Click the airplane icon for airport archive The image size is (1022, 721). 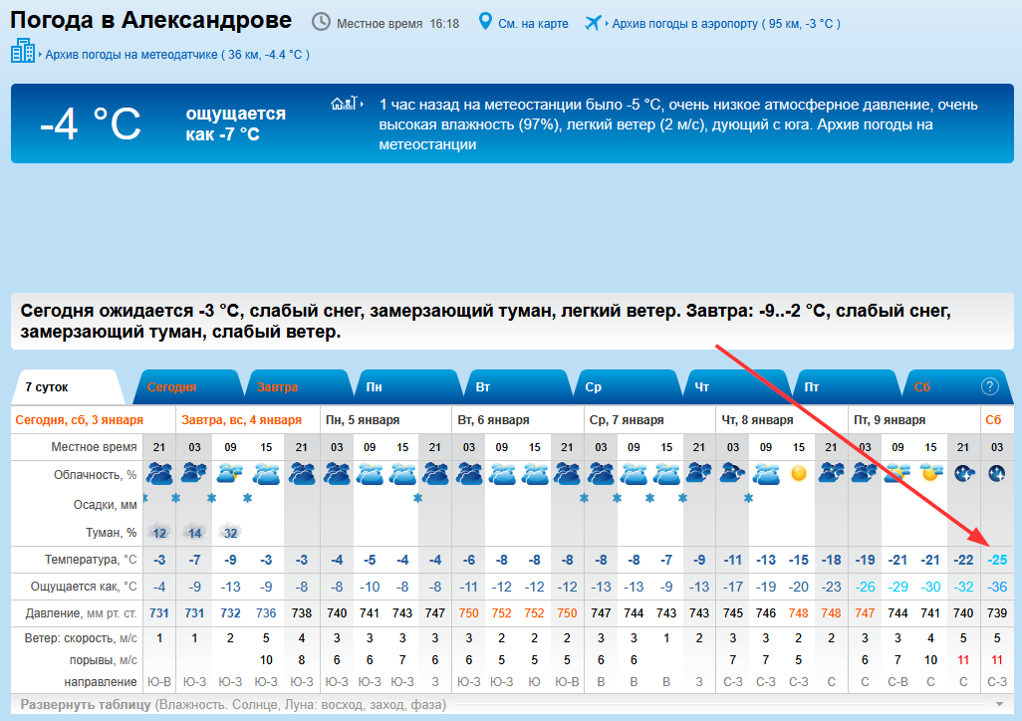coord(594,22)
